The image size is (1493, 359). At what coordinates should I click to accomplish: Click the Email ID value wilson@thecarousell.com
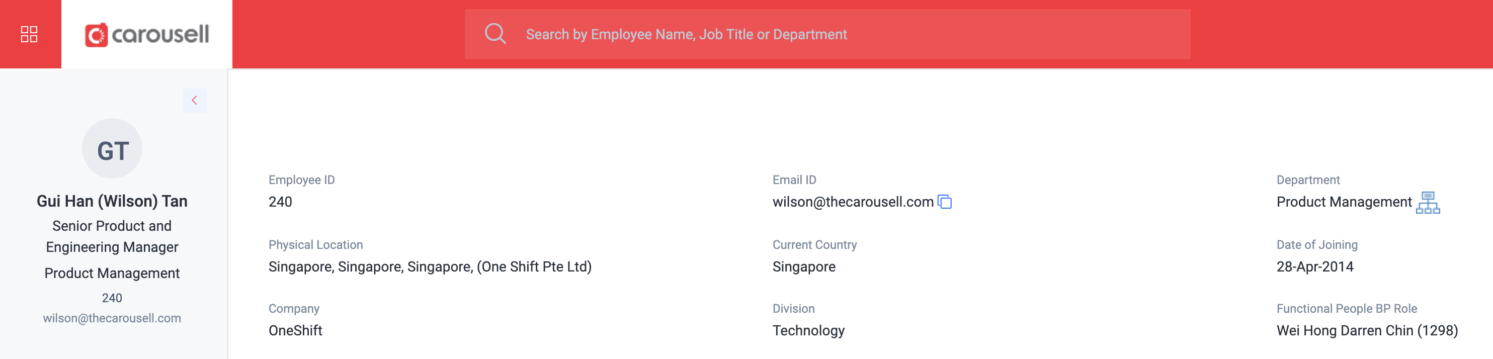[853, 202]
